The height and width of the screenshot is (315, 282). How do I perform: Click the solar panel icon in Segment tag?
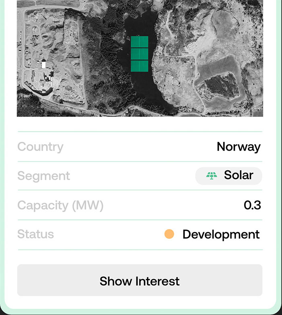pyautogui.click(x=212, y=176)
